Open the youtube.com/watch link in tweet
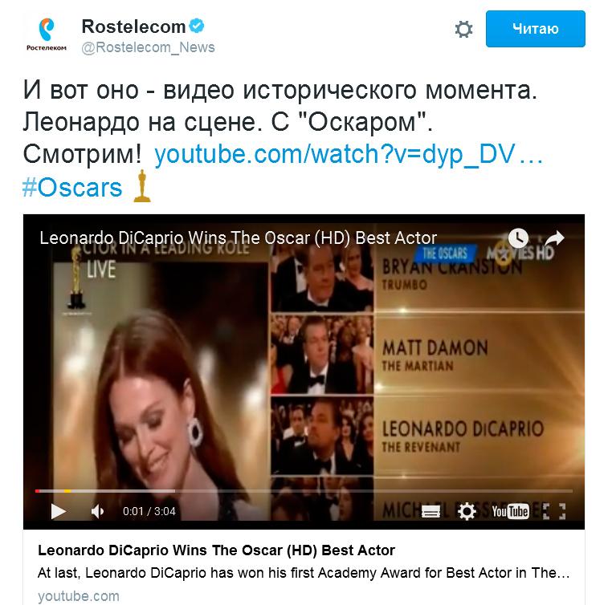The height and width of the screenshot is (605, 608). click(349, 154)
